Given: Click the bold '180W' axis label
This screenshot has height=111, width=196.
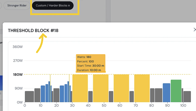Looking at the screenshot, I should click(18, 75).
